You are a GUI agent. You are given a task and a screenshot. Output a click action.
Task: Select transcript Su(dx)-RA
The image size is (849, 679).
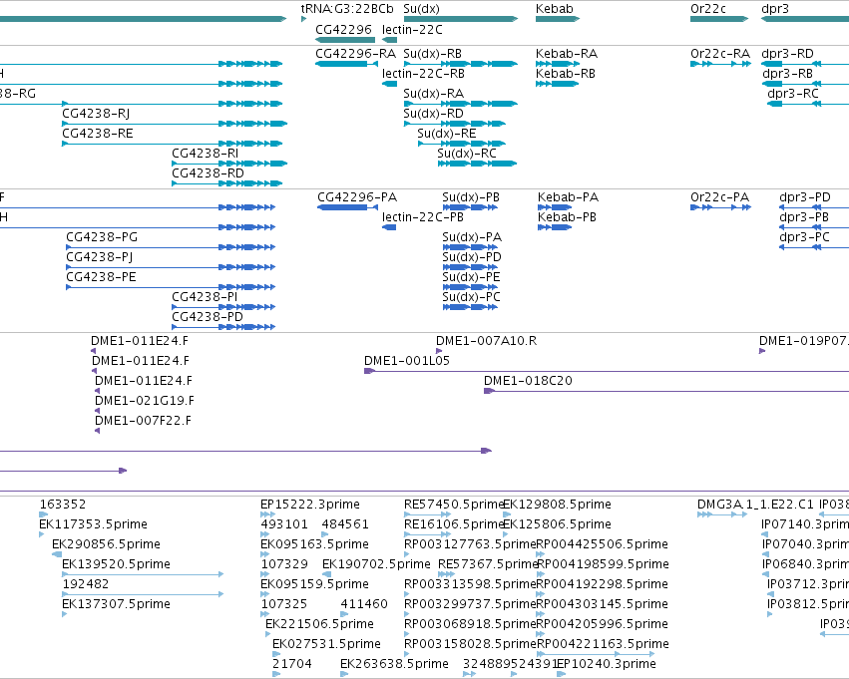[x=461, y=104]
